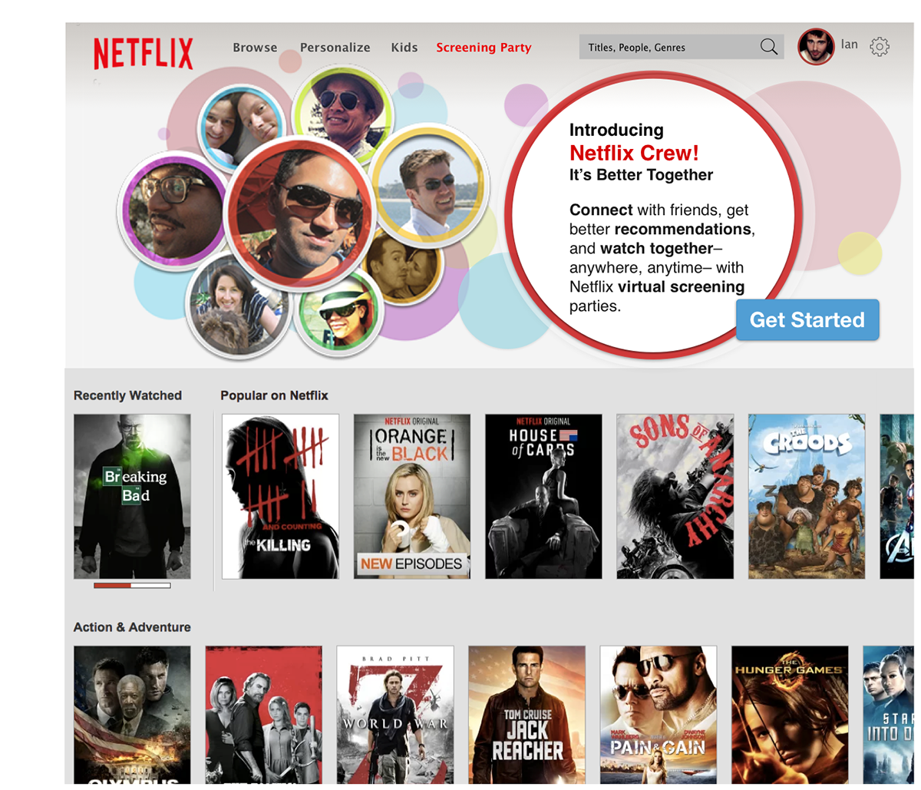Image resolution: width=921 pixels, height=790 pixels.
Task: Select the World War Z poster
Action: tap(395, 715)
